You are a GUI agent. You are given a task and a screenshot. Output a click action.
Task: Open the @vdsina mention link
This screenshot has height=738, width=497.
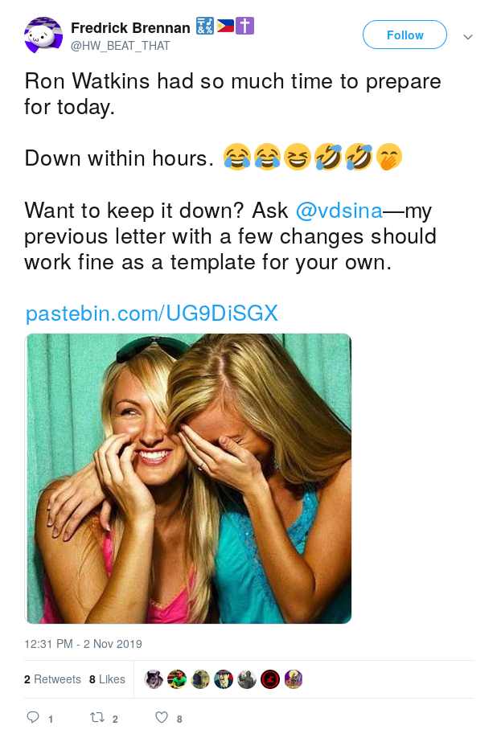point(339,211)
